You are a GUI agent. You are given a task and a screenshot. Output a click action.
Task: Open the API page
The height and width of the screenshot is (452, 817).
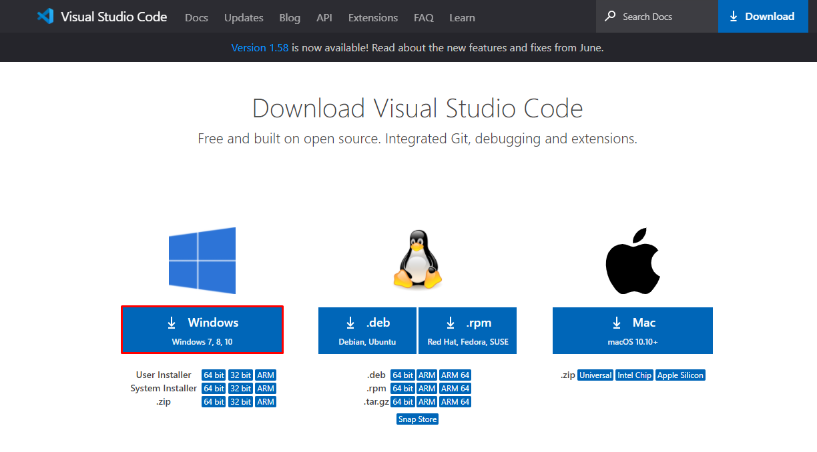324,17
